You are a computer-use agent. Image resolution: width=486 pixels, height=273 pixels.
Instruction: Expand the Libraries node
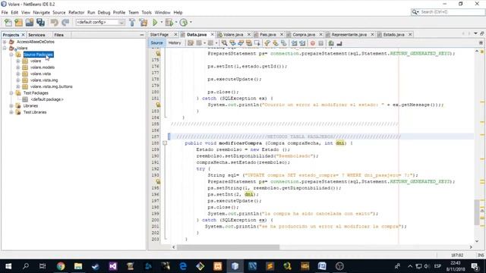(x=11, y=106)
